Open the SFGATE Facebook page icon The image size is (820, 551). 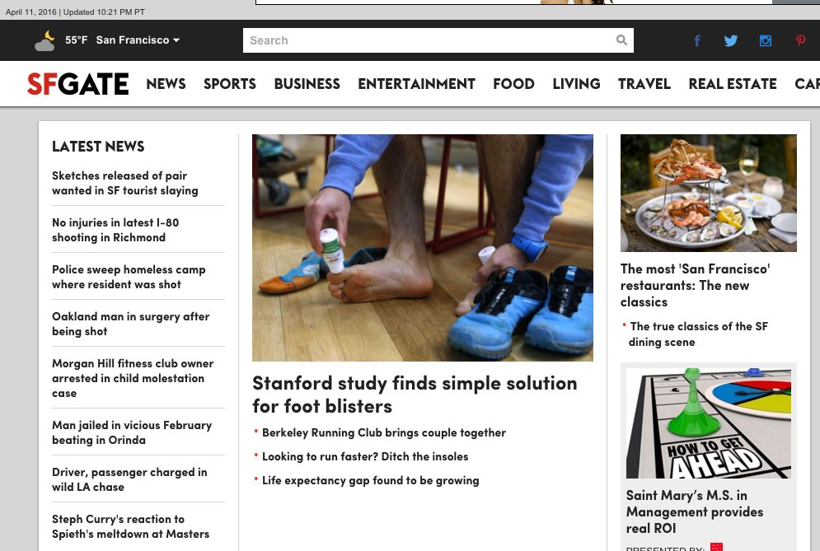click(697, 41)
